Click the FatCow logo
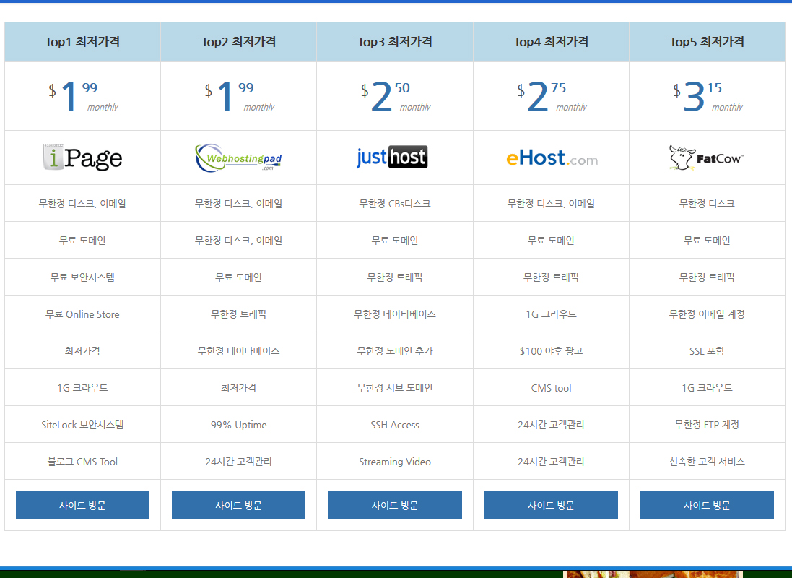The height and width of the screenshot is (578, 792). click(707, 158)
